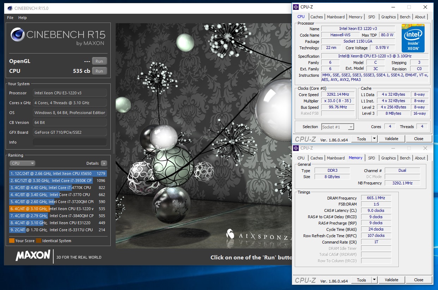438x290 pixels.
Task: Select highlighted ranking row Xeon E3-1220 v
Action: [58, 209]
